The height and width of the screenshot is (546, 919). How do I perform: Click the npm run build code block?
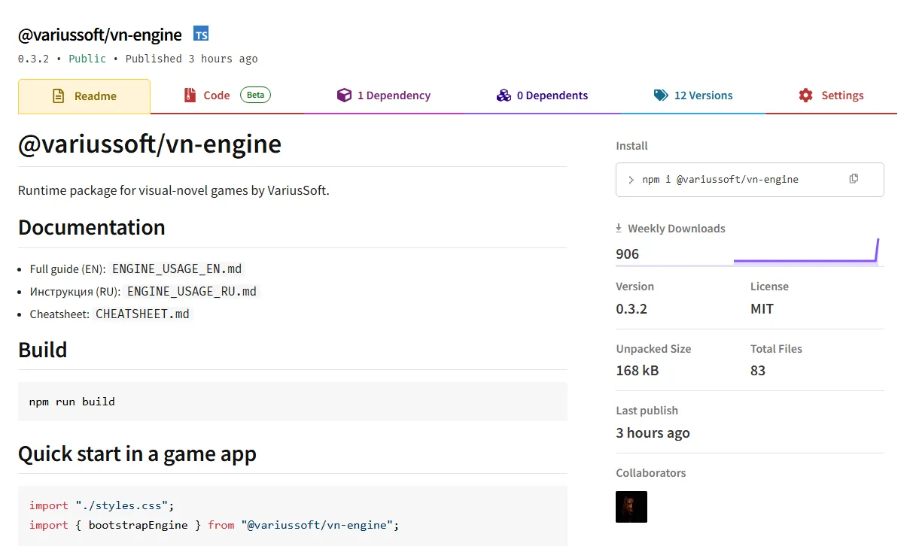pyautogui.click(x=292, y=402)
